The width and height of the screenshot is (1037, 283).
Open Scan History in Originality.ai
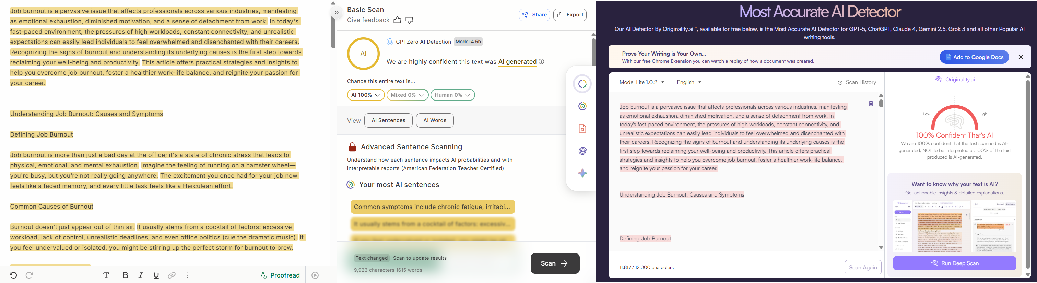pos(857,83)
